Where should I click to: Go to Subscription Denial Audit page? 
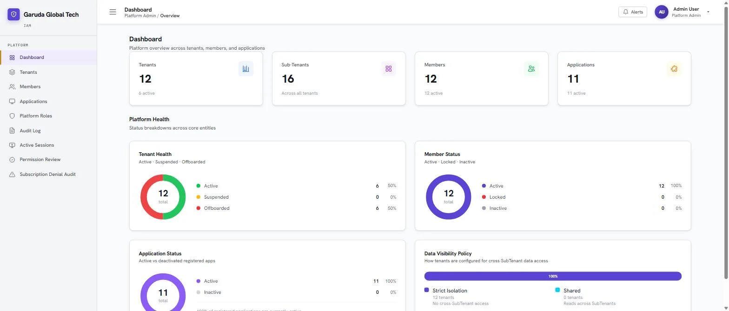click(48, 175)
